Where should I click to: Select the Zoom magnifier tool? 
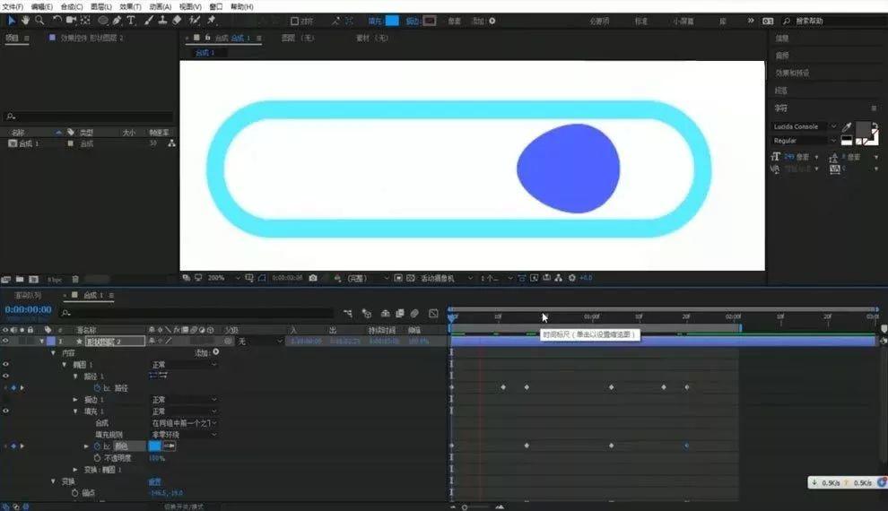[39, 21]
